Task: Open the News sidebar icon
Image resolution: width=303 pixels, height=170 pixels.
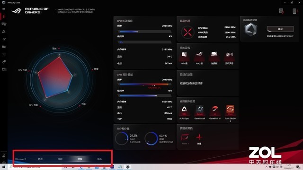Action: coord(4,69)
